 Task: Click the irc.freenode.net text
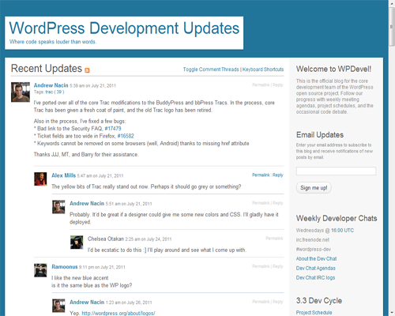pos(313,240)
